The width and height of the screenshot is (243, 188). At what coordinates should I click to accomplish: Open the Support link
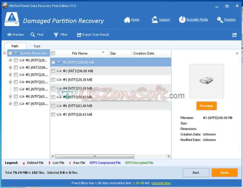165,20
